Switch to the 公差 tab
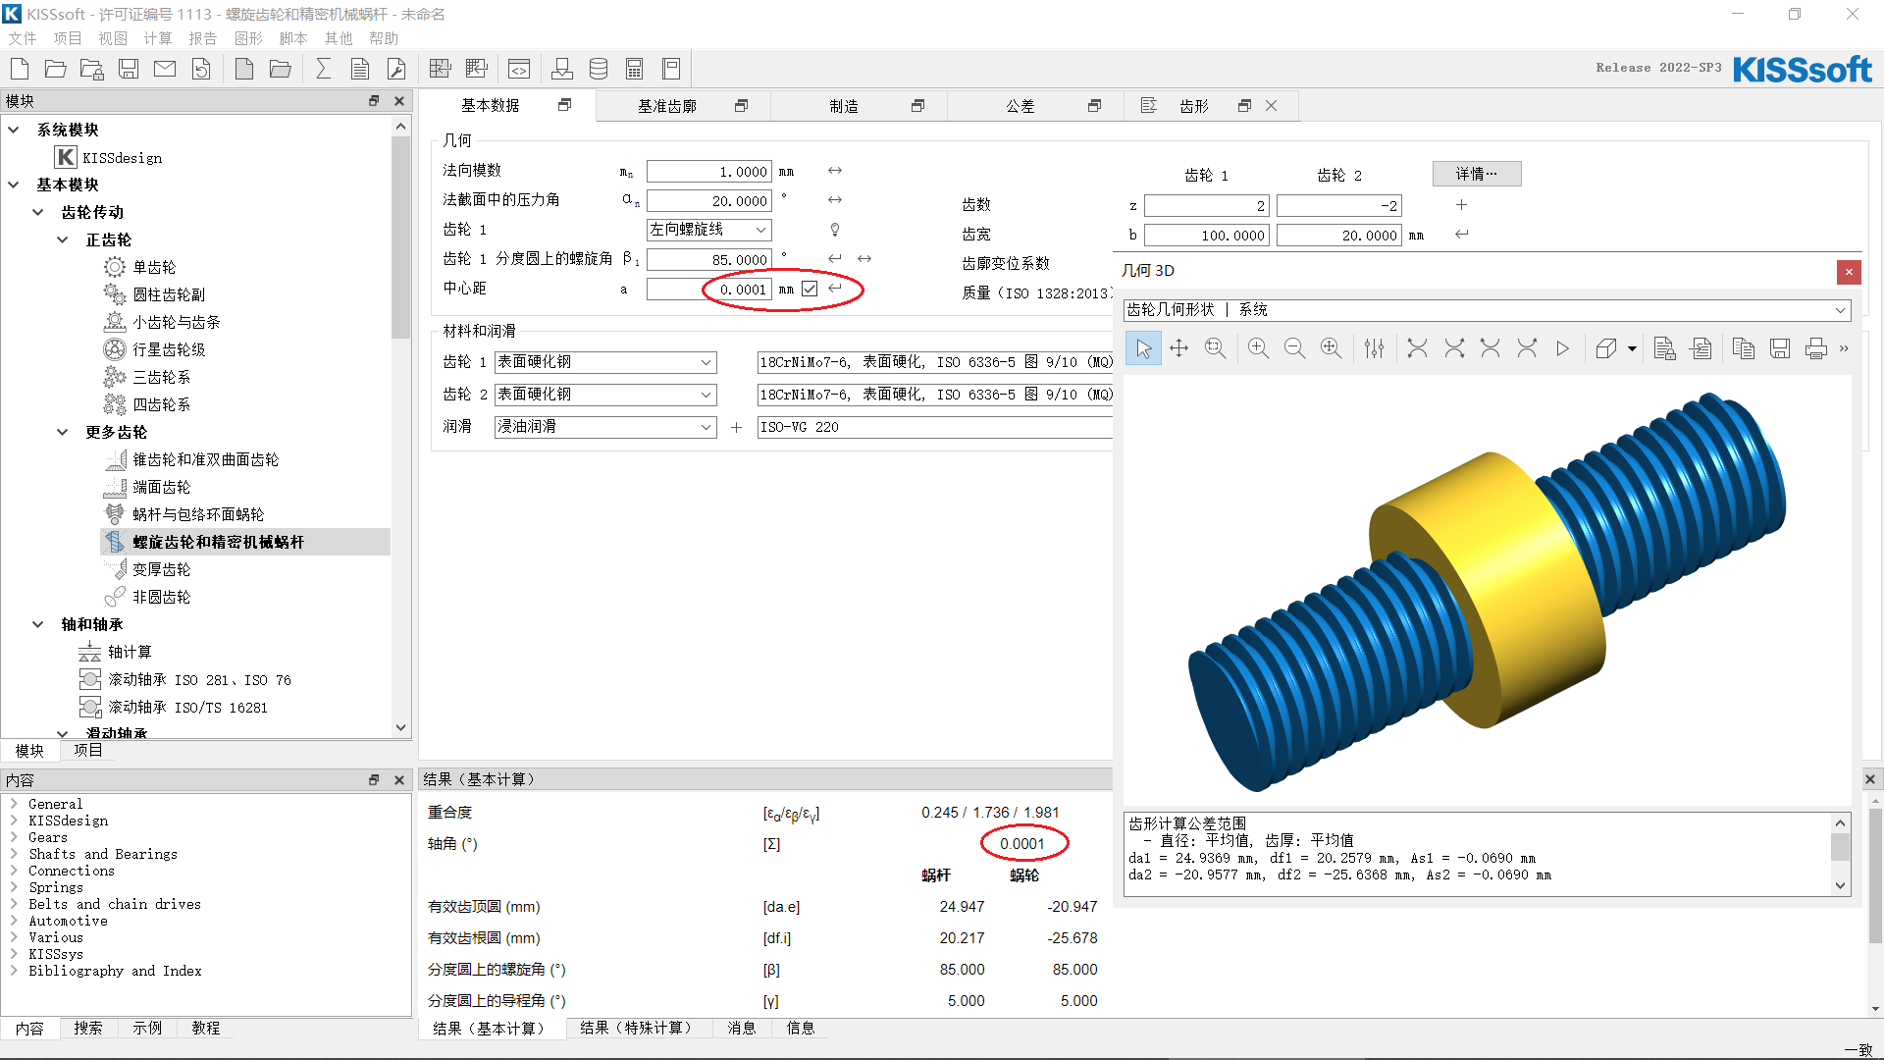 [x=1020, y=106]
